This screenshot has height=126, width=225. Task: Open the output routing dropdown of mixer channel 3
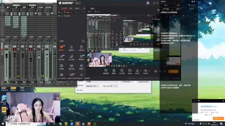click(24, 85)
